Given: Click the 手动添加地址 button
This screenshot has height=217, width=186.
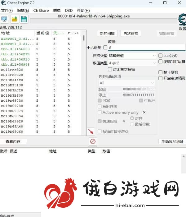Looking at the screenshot, I should coord(172,141).
